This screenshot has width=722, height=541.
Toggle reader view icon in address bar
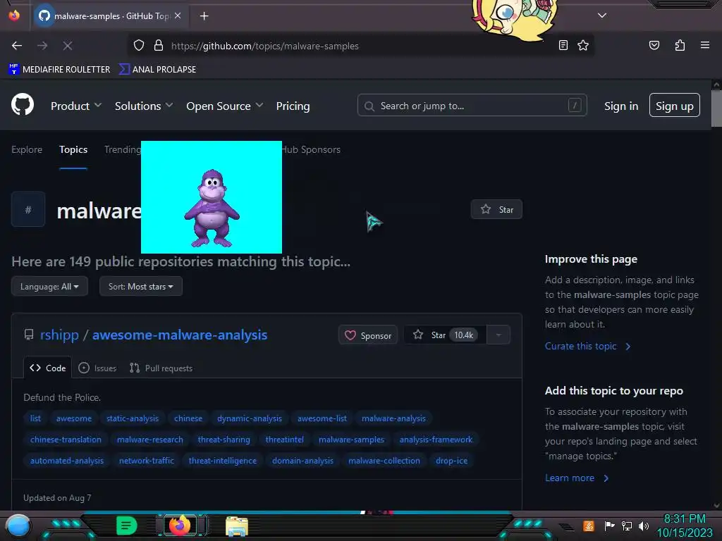tap(563, 45)
